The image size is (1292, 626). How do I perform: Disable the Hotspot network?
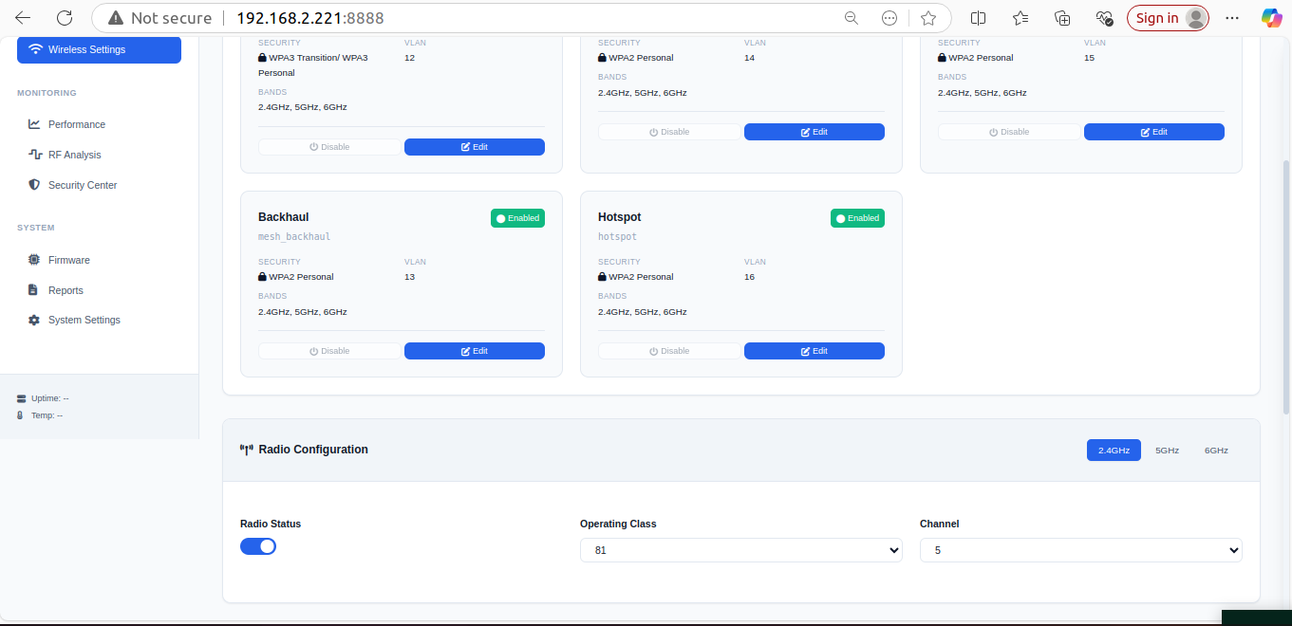click(669, 351)
